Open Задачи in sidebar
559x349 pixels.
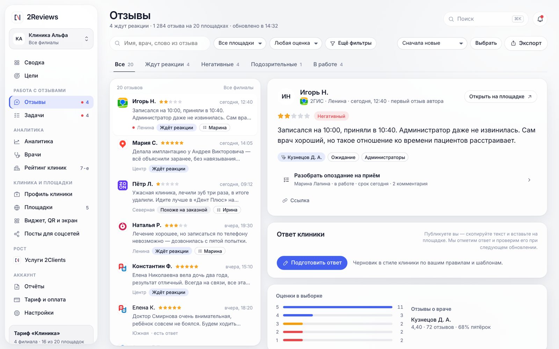click(x=51, y=116)
